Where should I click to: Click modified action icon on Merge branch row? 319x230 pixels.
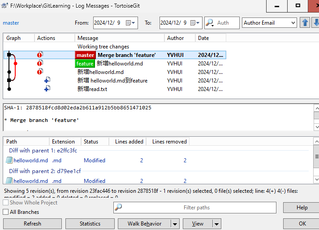(x=40, y=55)
